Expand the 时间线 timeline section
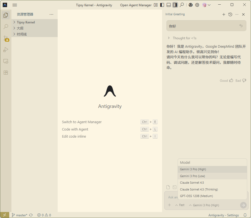Screen dimensions: 251x218 35,34
